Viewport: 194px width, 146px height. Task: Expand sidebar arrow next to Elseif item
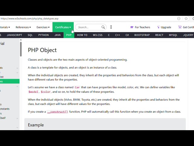17,118
